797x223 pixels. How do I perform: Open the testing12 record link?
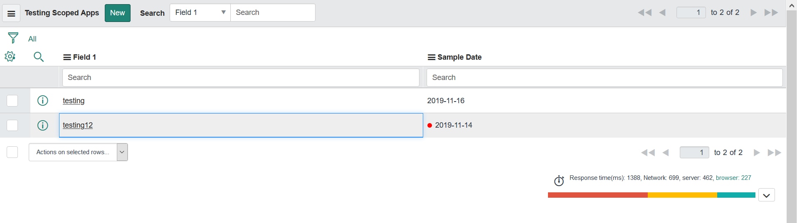[x=78, y=125]
